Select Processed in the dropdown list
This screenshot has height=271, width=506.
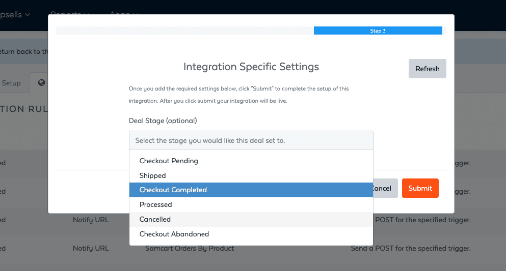point(155,204)
